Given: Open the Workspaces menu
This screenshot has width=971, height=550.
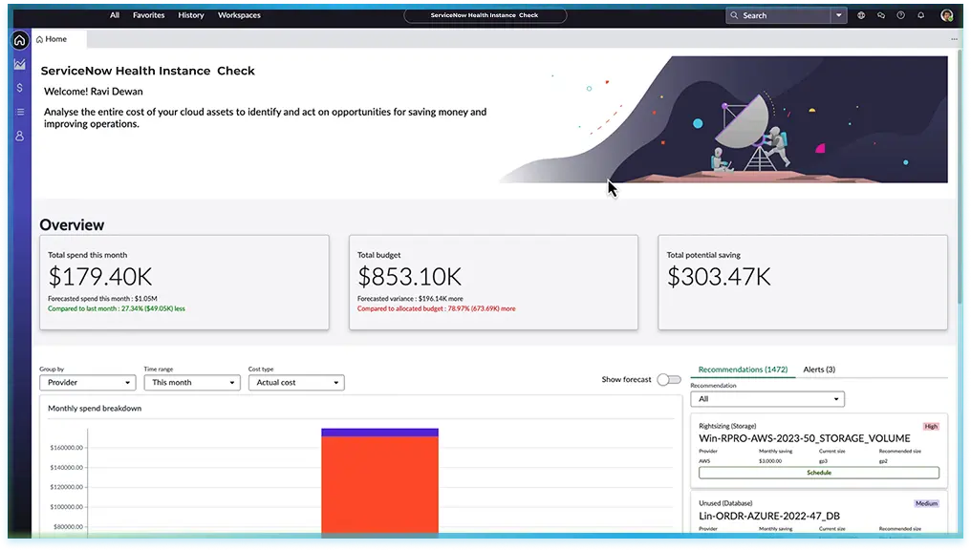Looking at the screenshot, I should click(239, 15).
